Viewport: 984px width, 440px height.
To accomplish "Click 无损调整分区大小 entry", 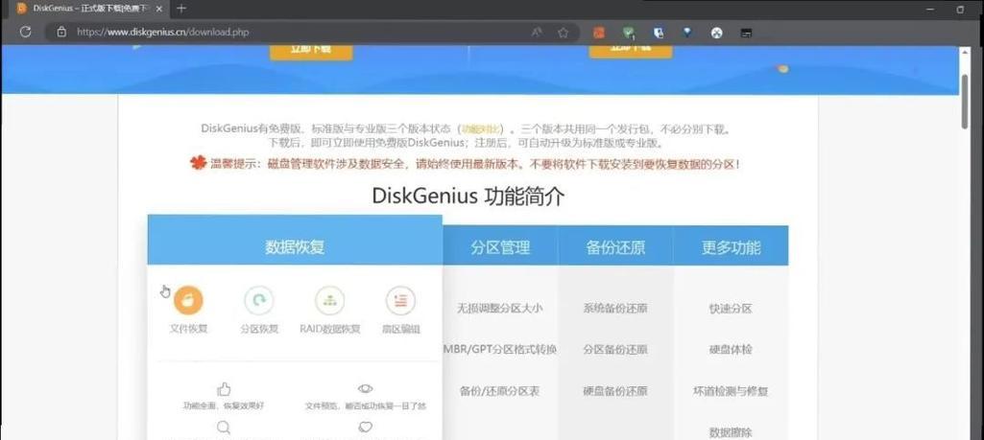I will tap(499, 309).
